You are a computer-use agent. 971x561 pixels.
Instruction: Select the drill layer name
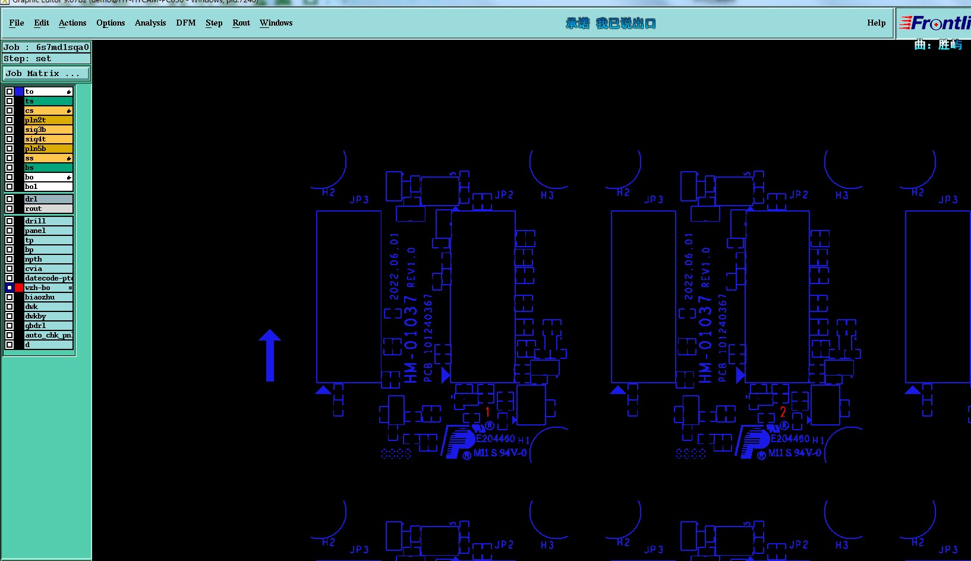(x=48, y=221)
